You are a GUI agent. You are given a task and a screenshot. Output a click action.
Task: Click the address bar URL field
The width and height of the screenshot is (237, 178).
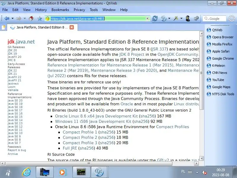coord(97,18)
